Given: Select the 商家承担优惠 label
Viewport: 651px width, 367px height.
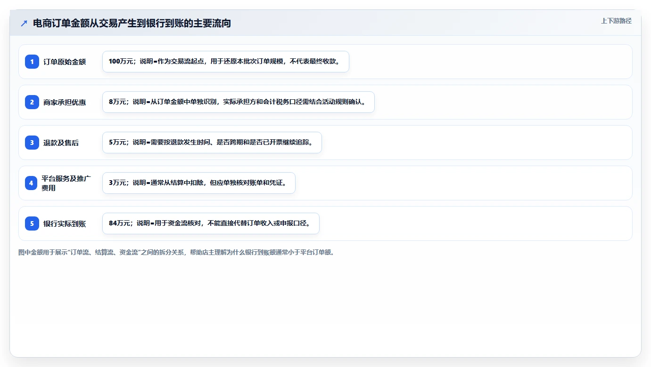Looking at the screenshot, I should (x=65, y=102).
